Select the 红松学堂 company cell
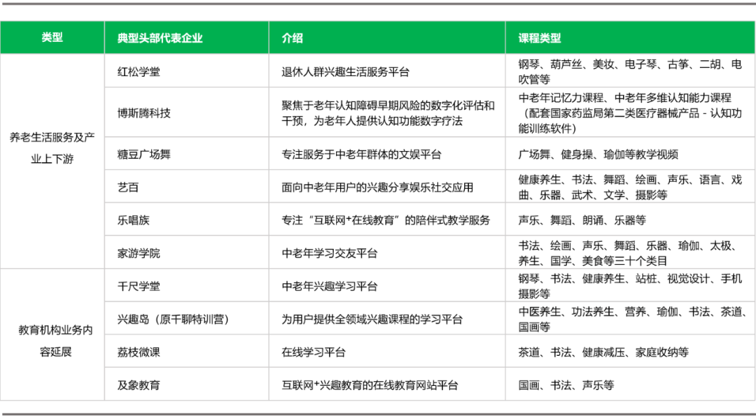The width and height of the screenshot is (756, 416). (x=139, y=71)
